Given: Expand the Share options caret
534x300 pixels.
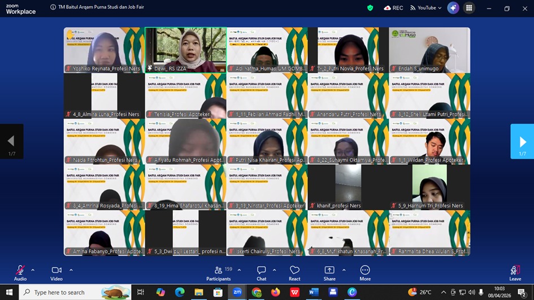Looking at the screenshot, I should click(344, 270).
